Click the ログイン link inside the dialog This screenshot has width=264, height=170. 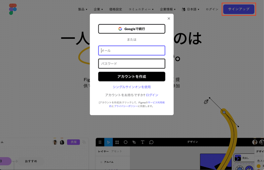coord(152,95)
